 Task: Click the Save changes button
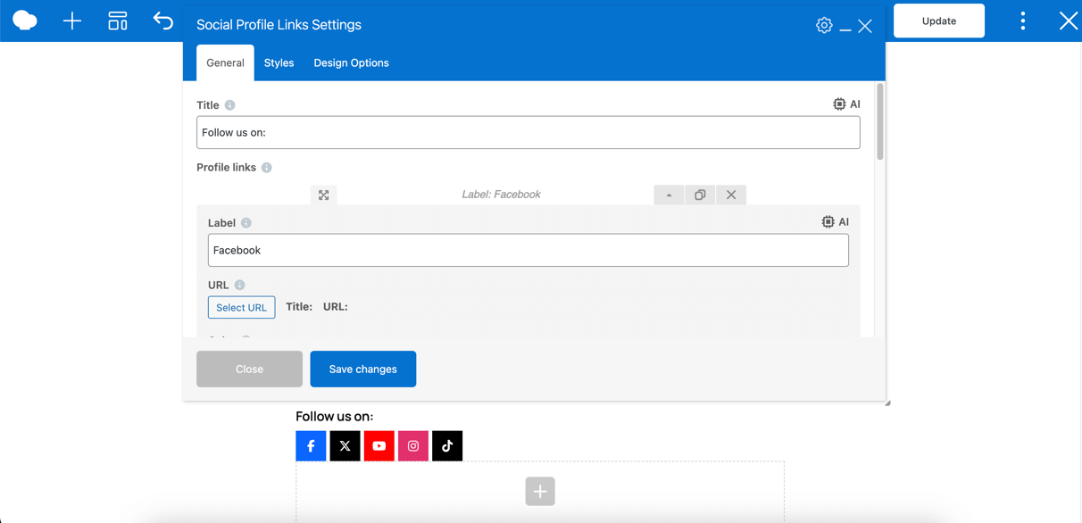click(x=362, y=369)
